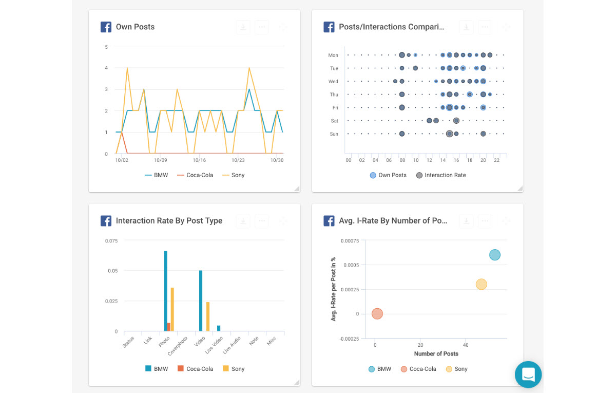Click Facebook icon on Avg. I-Rate card
Viewport: 616px width, 393px height.
point(329,221)
